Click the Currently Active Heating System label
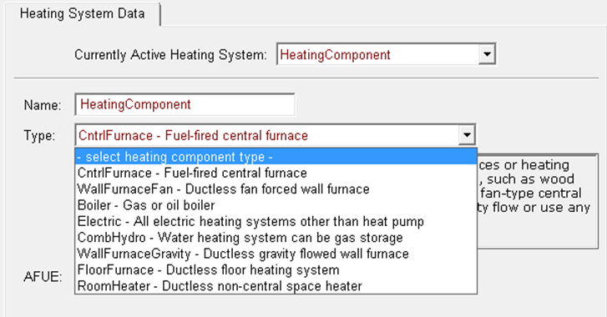Viewport: 607px width, 317px height. click(x=170, y=54)
